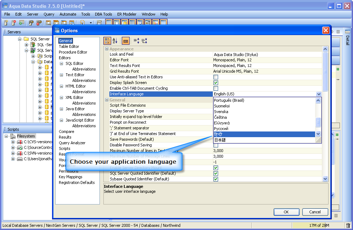Uncheck Enable Server Directory Mount checkbox

pos(216,168)
